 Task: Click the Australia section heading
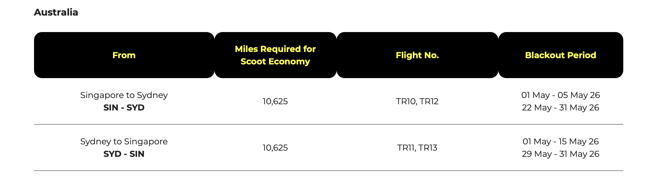tap(56, 12)
